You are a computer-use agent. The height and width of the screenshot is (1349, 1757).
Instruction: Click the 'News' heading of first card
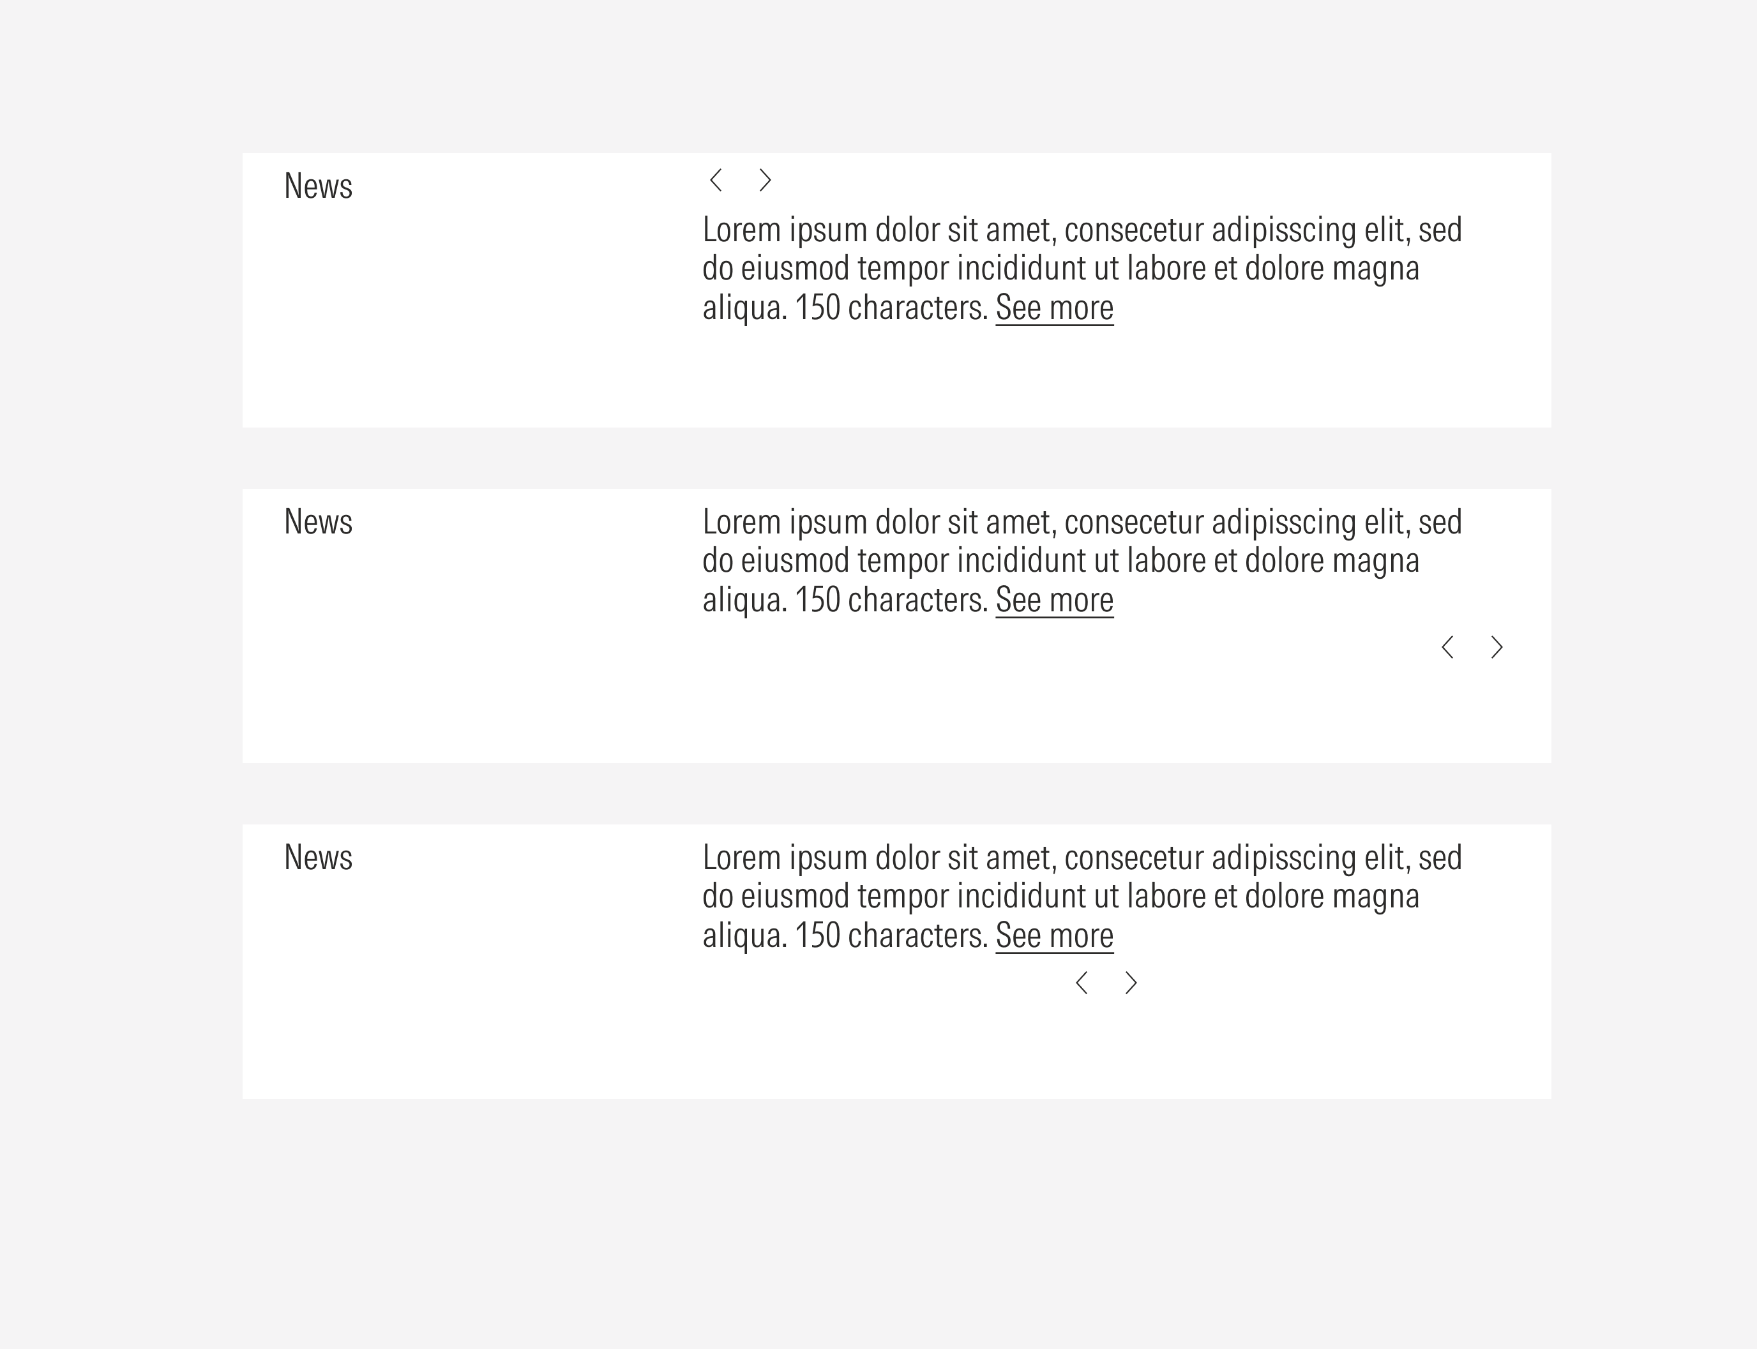pos(318,186)
